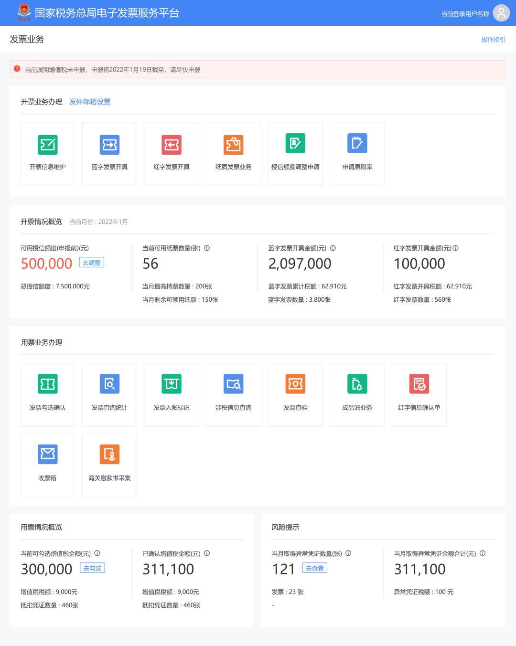Click info icon beside 蓝字发票开具金额(元)
This screenshot has width=516, height=646.
333,248
